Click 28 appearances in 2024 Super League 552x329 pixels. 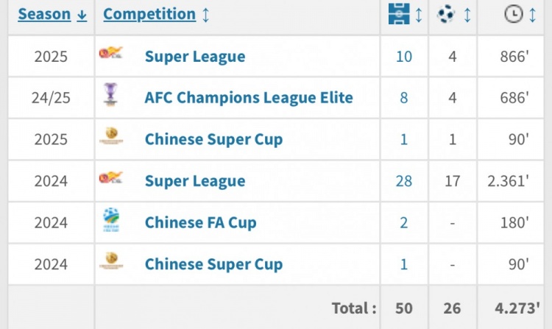(404, 180)
